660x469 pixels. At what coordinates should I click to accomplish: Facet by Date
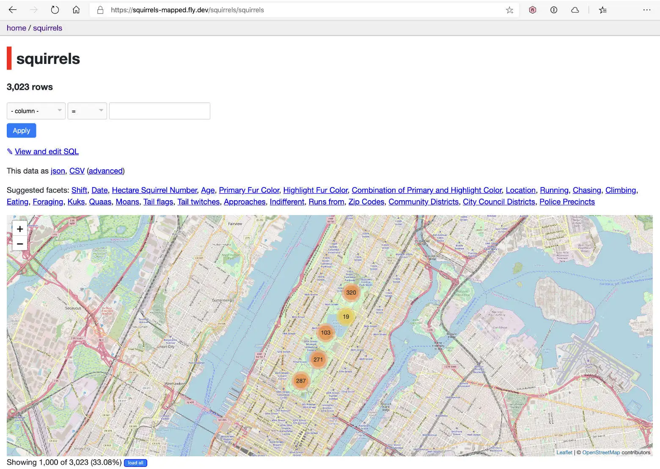click(100, 190)
